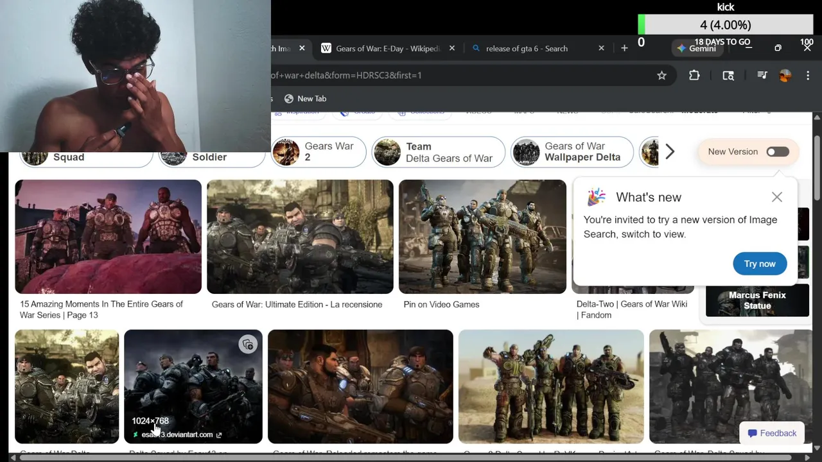Select the Team Delta Gears of War chip
The image size is (822, 462).
439,152
